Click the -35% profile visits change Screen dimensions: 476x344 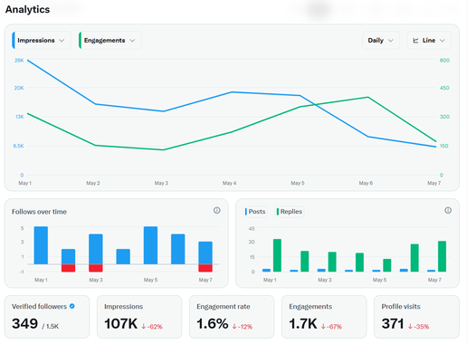tap(419, 327)
